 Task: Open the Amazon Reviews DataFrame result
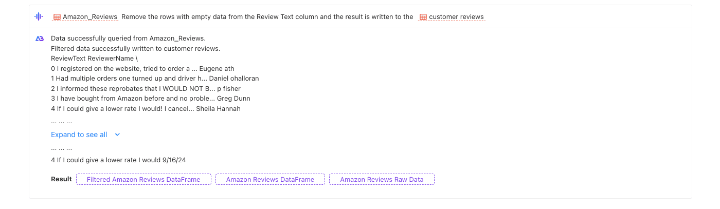point(270,179)
